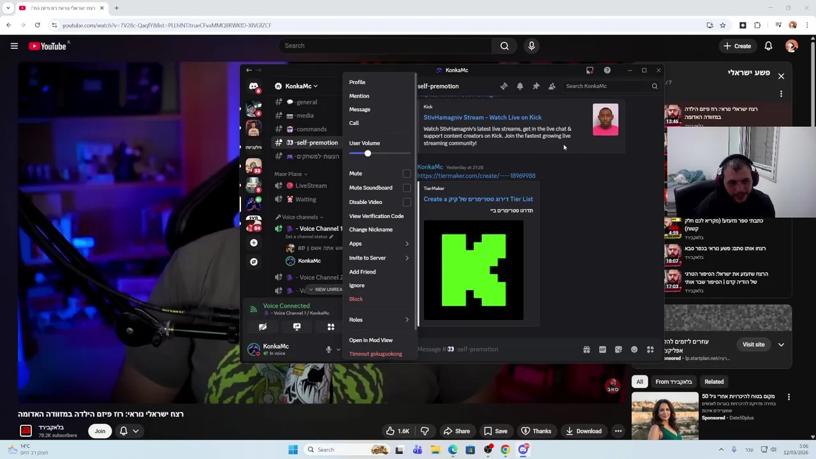The image size is (816, 459).
Task: Click the Share button under video
Action: 456,431
